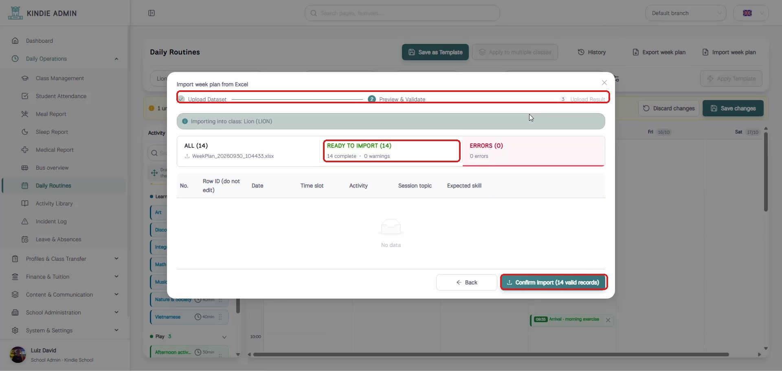Click the Preview & Validate step
This screenshot has height=371, width=782.
click(397, 99)
